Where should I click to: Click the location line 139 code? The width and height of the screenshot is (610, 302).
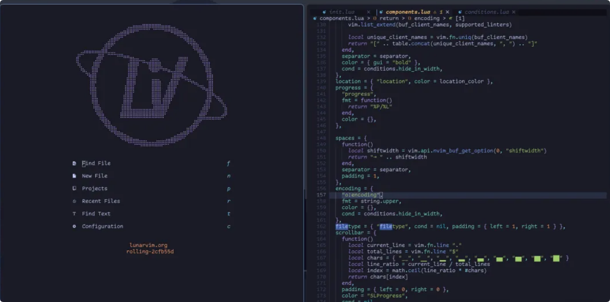tap(414, 81)
